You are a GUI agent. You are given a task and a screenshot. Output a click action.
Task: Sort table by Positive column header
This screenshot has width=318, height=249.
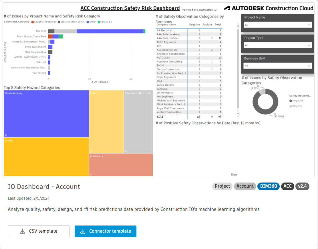point(207,25)
